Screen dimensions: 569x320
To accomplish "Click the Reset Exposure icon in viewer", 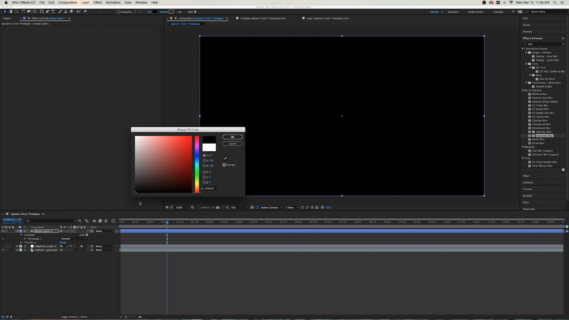I will (x=322, y=208).
